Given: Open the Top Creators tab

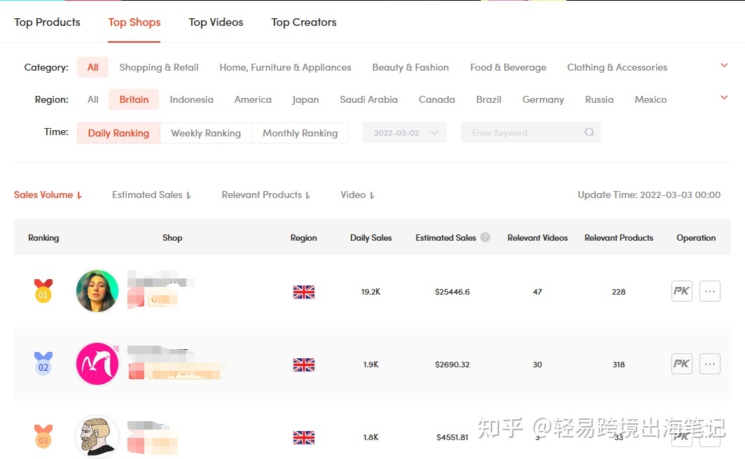Looking at the screenshot, I should pos(303,22).
